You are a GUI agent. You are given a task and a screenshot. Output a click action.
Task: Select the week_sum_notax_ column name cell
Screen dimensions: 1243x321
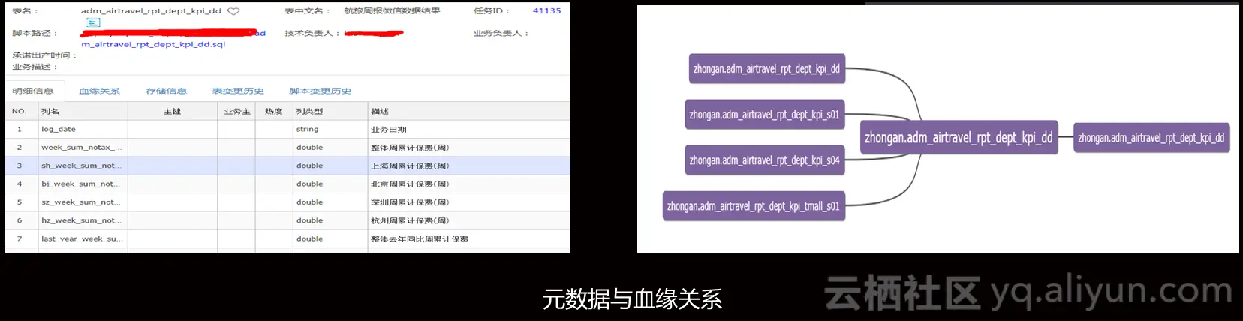(83, 148)
